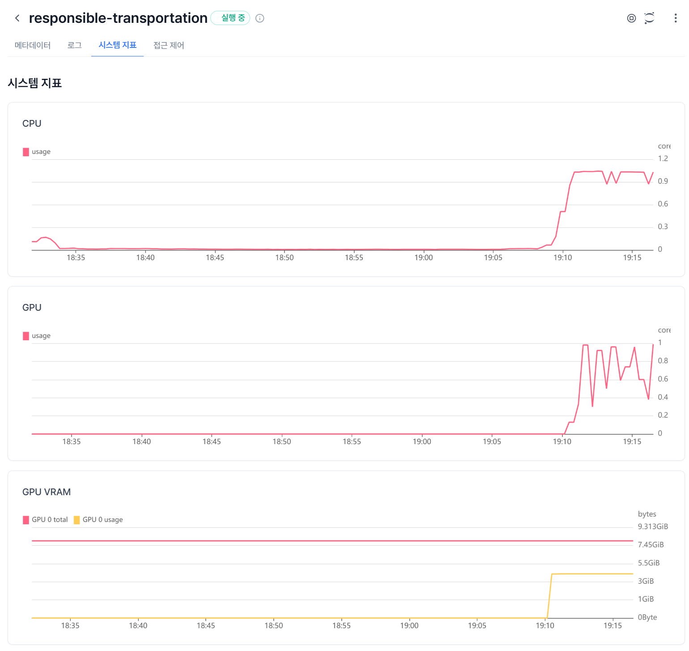Stop the workload with the stop icon
This screenshot has width=689, height=651.
(x=631, y=18)
